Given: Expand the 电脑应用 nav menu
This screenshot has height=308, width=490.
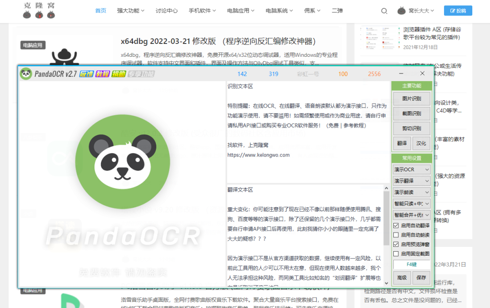Looking at the screenshot, I should 241,11.
